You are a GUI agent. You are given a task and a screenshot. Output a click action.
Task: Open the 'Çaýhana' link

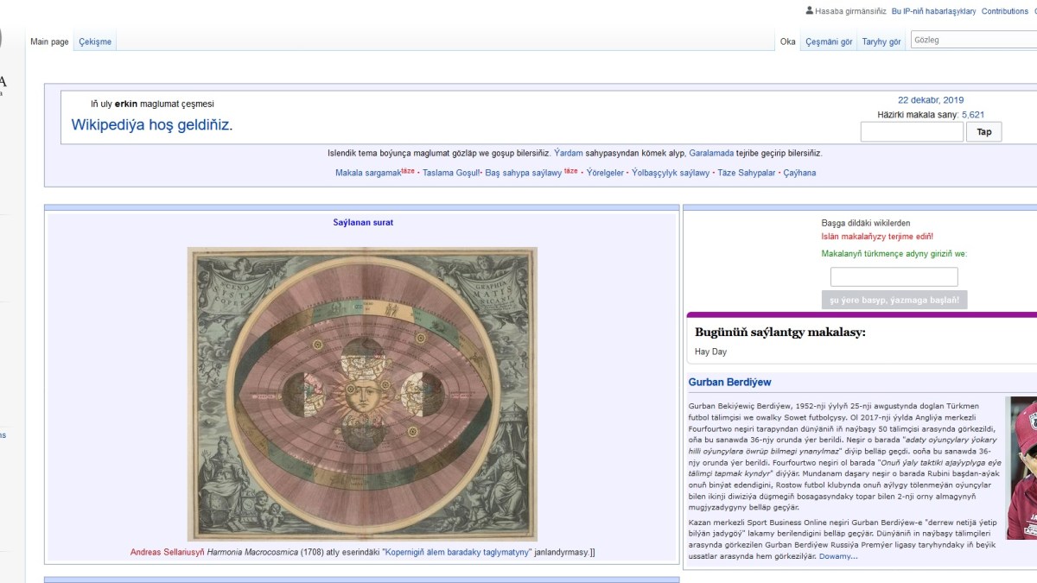[x=799, y=173]
